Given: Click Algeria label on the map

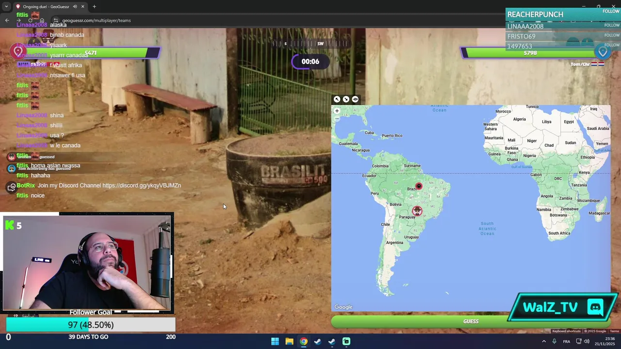Looking at the screenshot, I should [520, 119].
